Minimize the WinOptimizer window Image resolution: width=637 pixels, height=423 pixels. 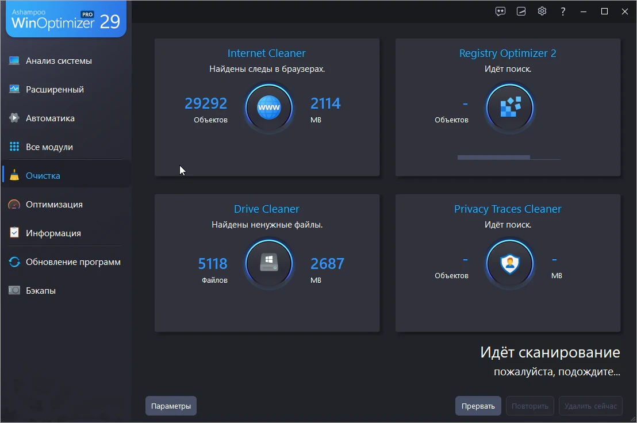tap(584, 11)
